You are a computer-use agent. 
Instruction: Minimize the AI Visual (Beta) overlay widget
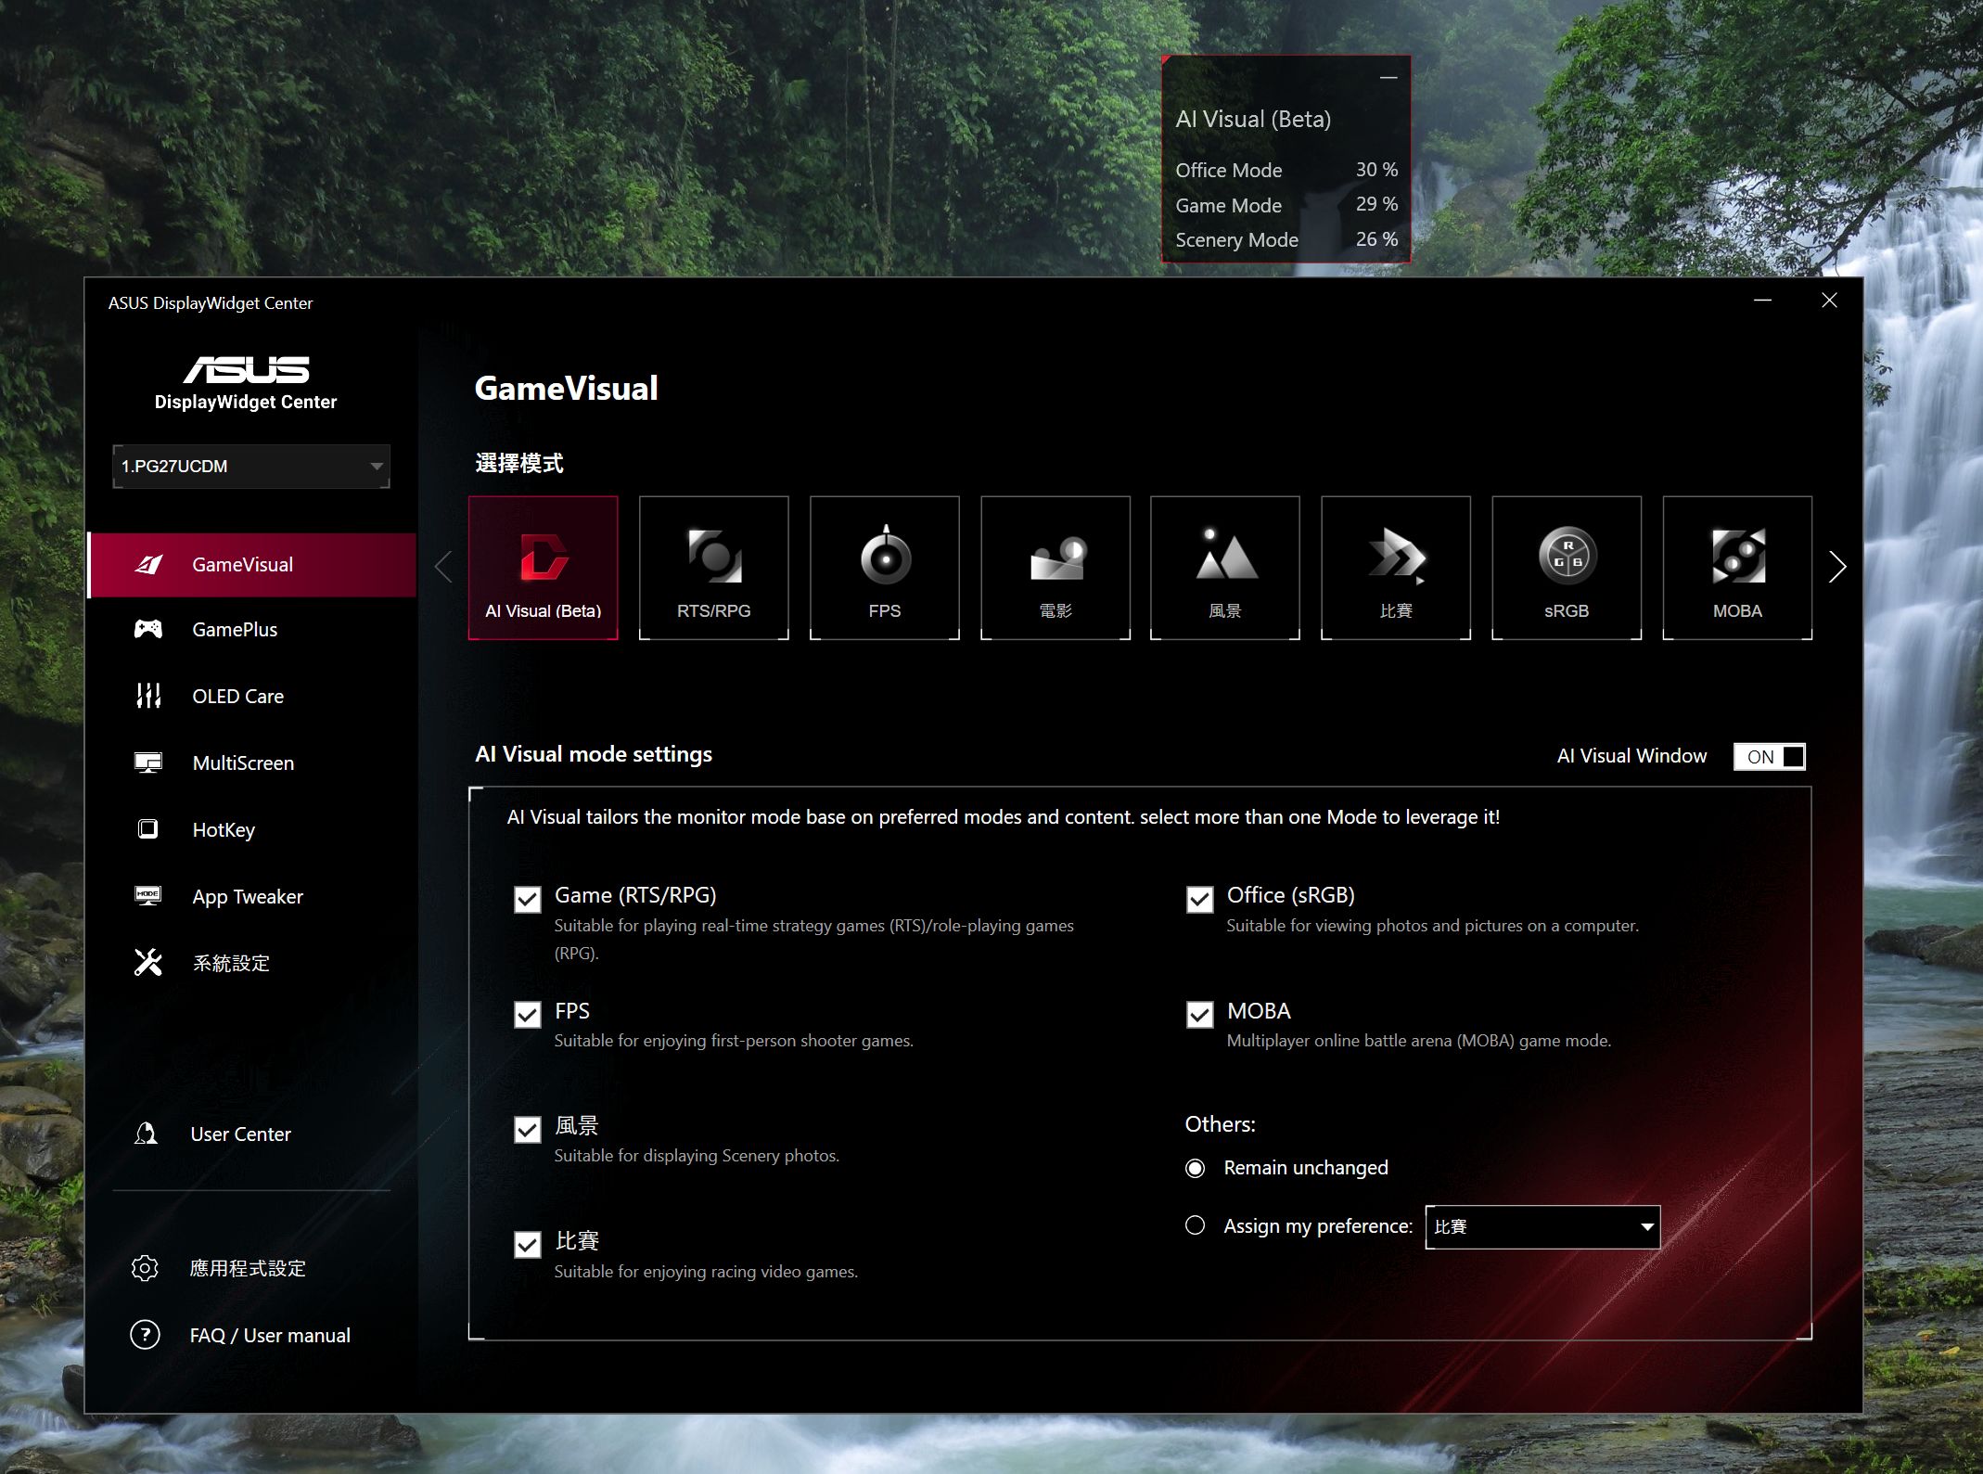tap(1388, 78)
